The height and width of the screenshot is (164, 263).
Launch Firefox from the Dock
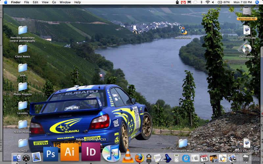pos(139,158)
